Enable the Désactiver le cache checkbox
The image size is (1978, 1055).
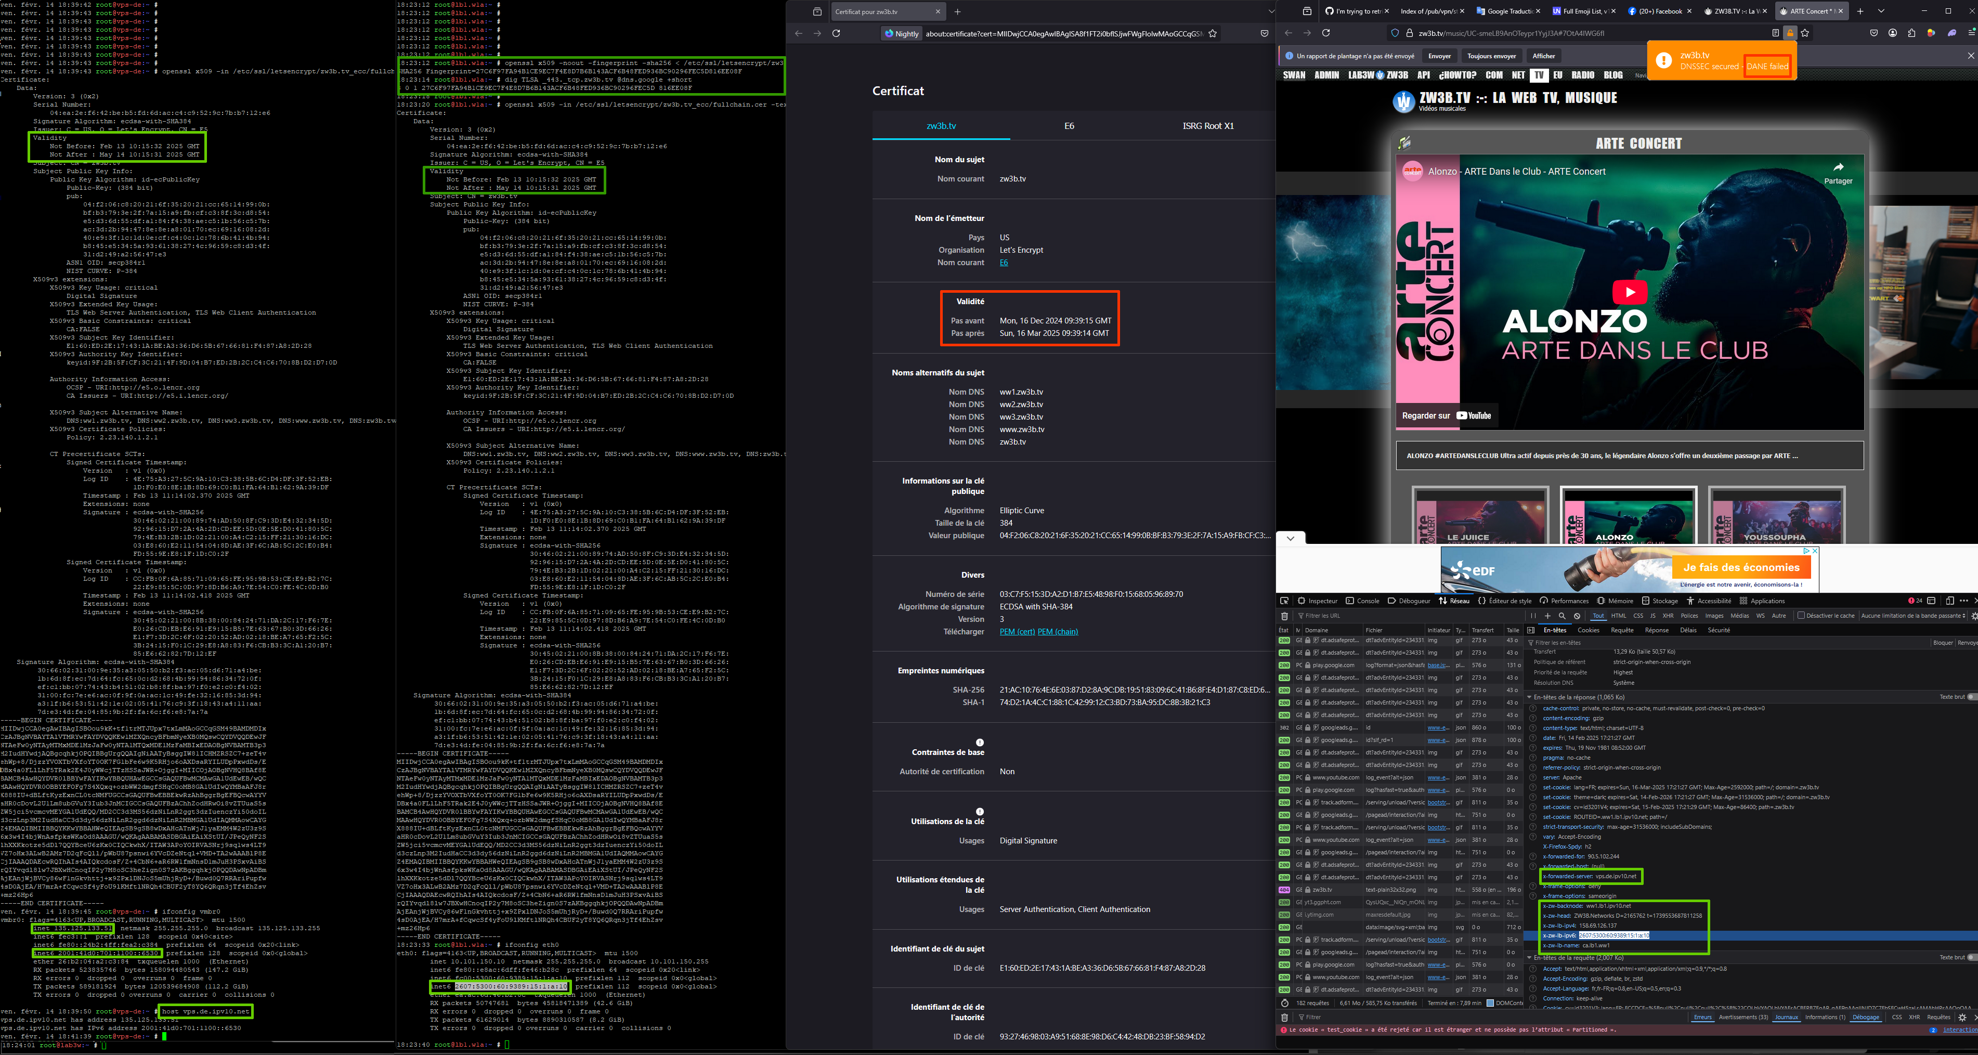coord(1801,615)
